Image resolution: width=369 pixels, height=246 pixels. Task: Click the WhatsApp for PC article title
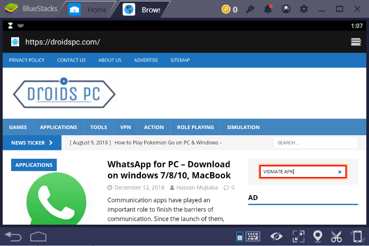tap(169, 169)
